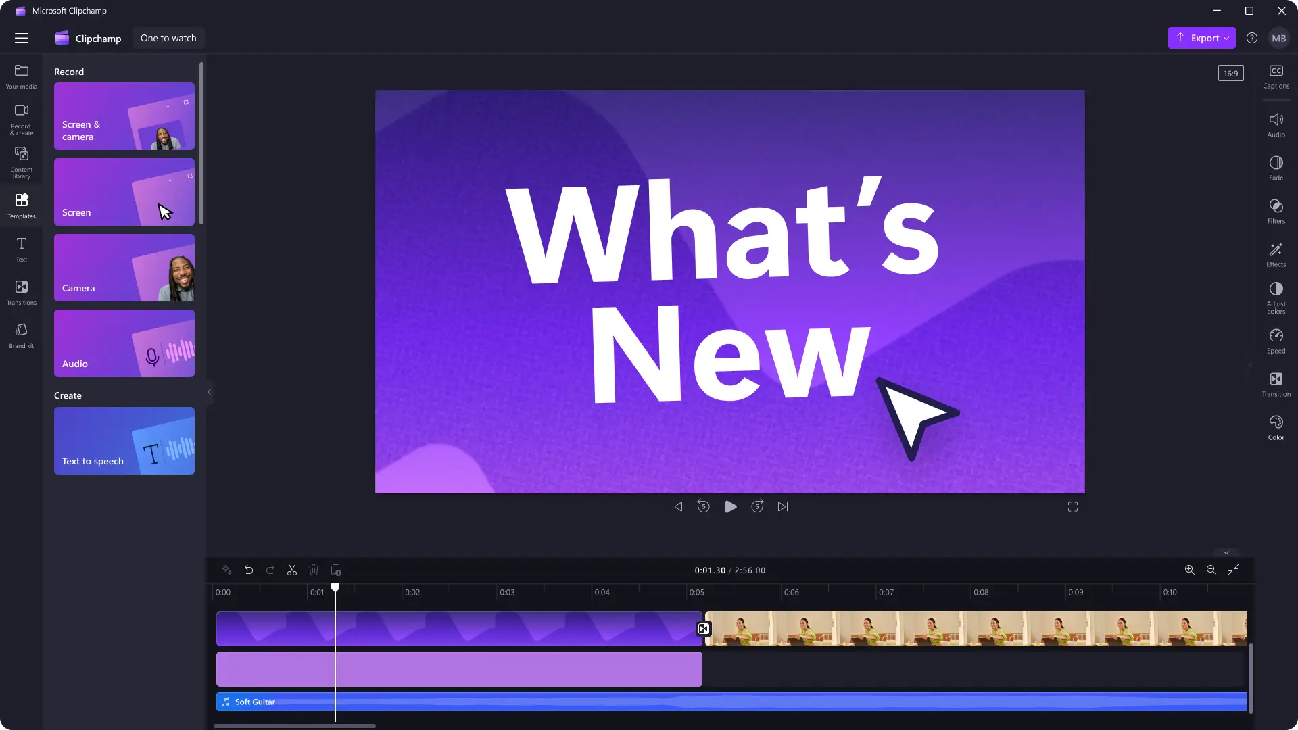Open the Templates panel in the sidebar

[x=21, y=205]
